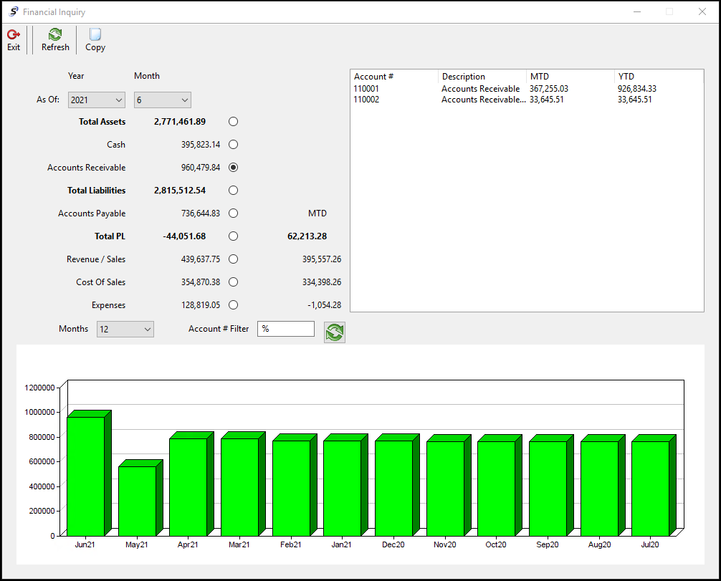Click the Cost Of Sales MTD value 334,398.26
The height and width of the screenshot is (581, 721).
point(322,282)
